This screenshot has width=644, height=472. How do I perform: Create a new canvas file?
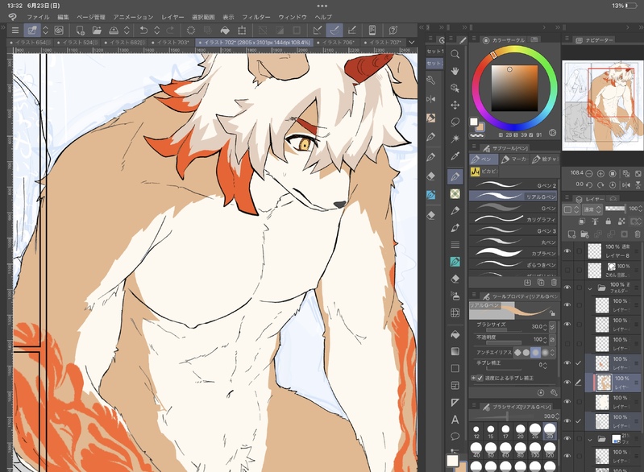coord(80,31)
